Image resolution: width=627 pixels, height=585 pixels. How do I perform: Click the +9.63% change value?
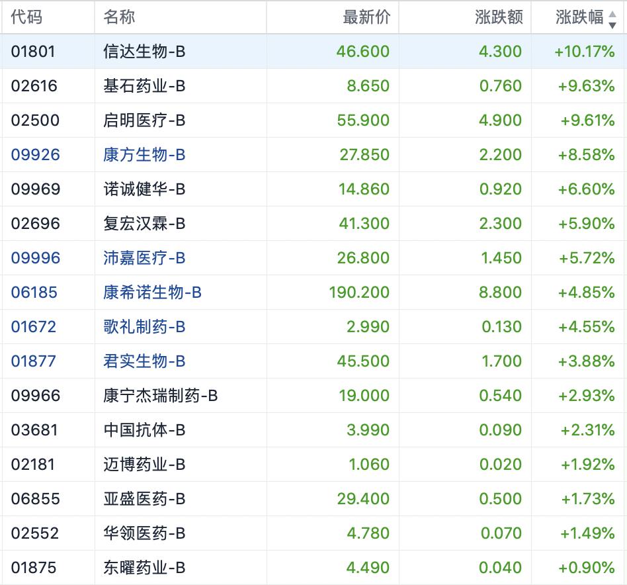(x=587, y=86)
